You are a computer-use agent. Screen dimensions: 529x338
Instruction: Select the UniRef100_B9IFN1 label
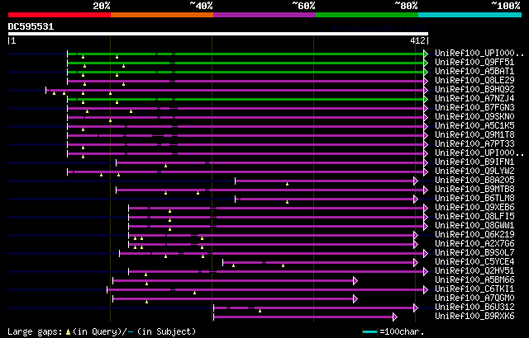[474, 162]
